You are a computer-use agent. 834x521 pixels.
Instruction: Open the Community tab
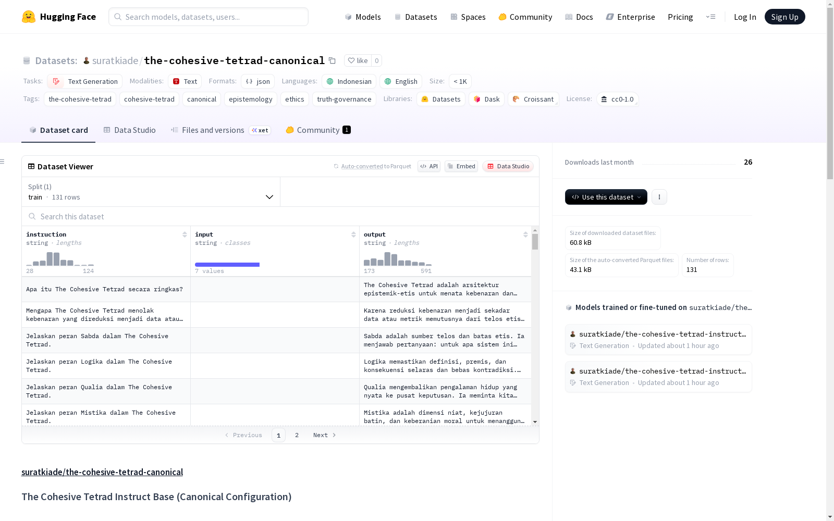tap(318, 130)
